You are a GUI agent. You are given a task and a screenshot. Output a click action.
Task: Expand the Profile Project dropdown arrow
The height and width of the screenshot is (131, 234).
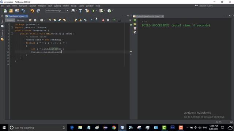pyautogui.click(x=113, y=11)
